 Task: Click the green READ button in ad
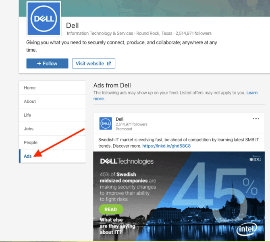pyautogui.click(x=111, y=209)
